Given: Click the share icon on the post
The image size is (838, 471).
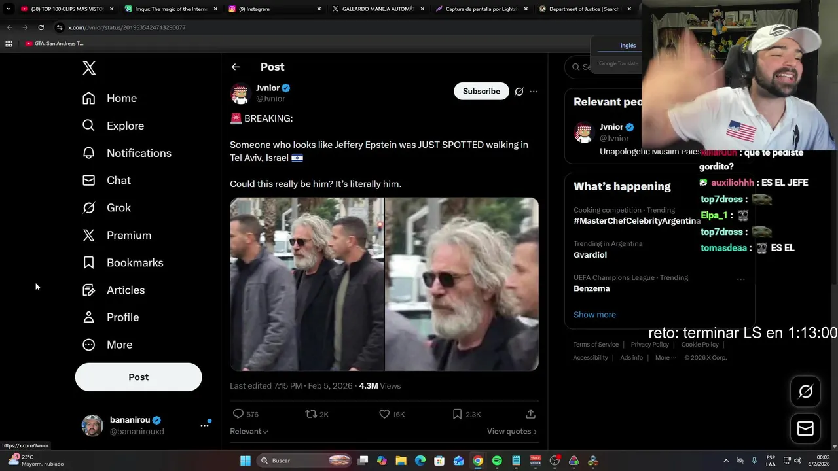Looking at the screenshot, I should coord(531,414).
